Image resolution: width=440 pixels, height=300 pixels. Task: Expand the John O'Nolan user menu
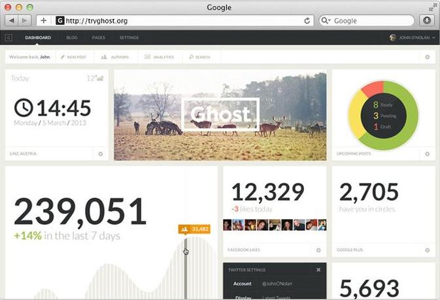[x=412, y=38]
